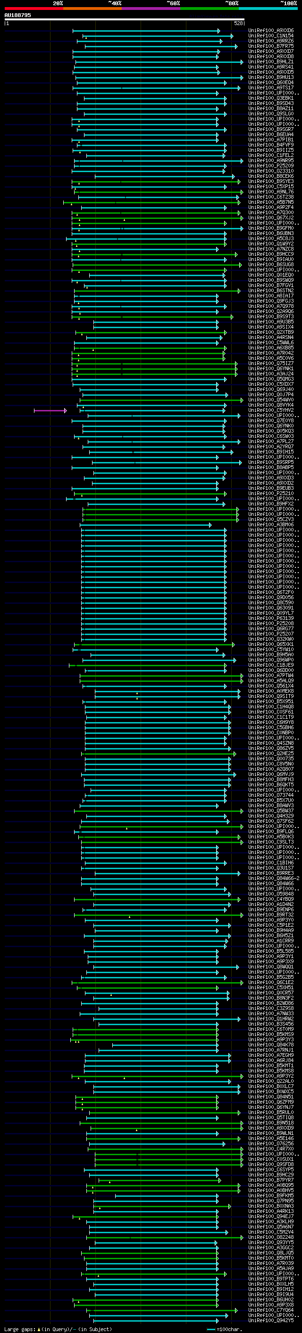Open UniRef100_A7PIB1 entry
The image size is (302, 1333).
click(x=271, y=140)
